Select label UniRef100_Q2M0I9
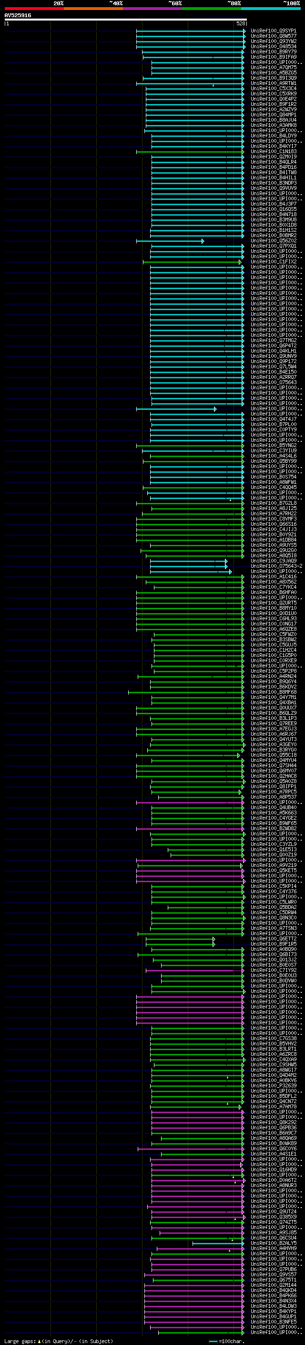 273,156
